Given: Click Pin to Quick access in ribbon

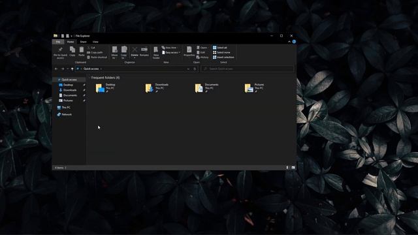Looking at the screenshot, I should tap(60, 52).
